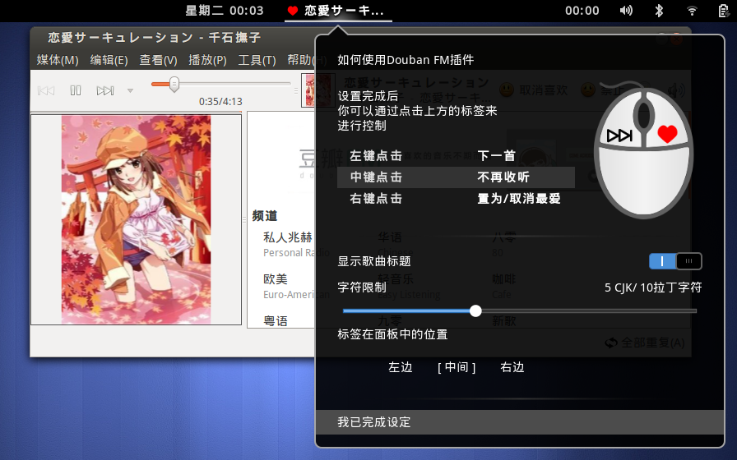Image resolution: width=737 pixels, height=460 pixels.
Task: Skip to next track in Rhythmbox
Action: [x=104, y=90]
